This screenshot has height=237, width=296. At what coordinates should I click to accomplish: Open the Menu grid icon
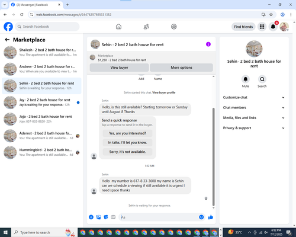[262, 27]
